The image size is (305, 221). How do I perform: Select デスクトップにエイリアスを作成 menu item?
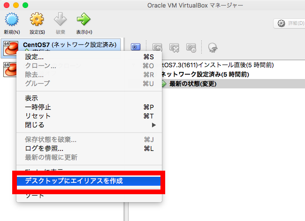(x=89, y=181)
